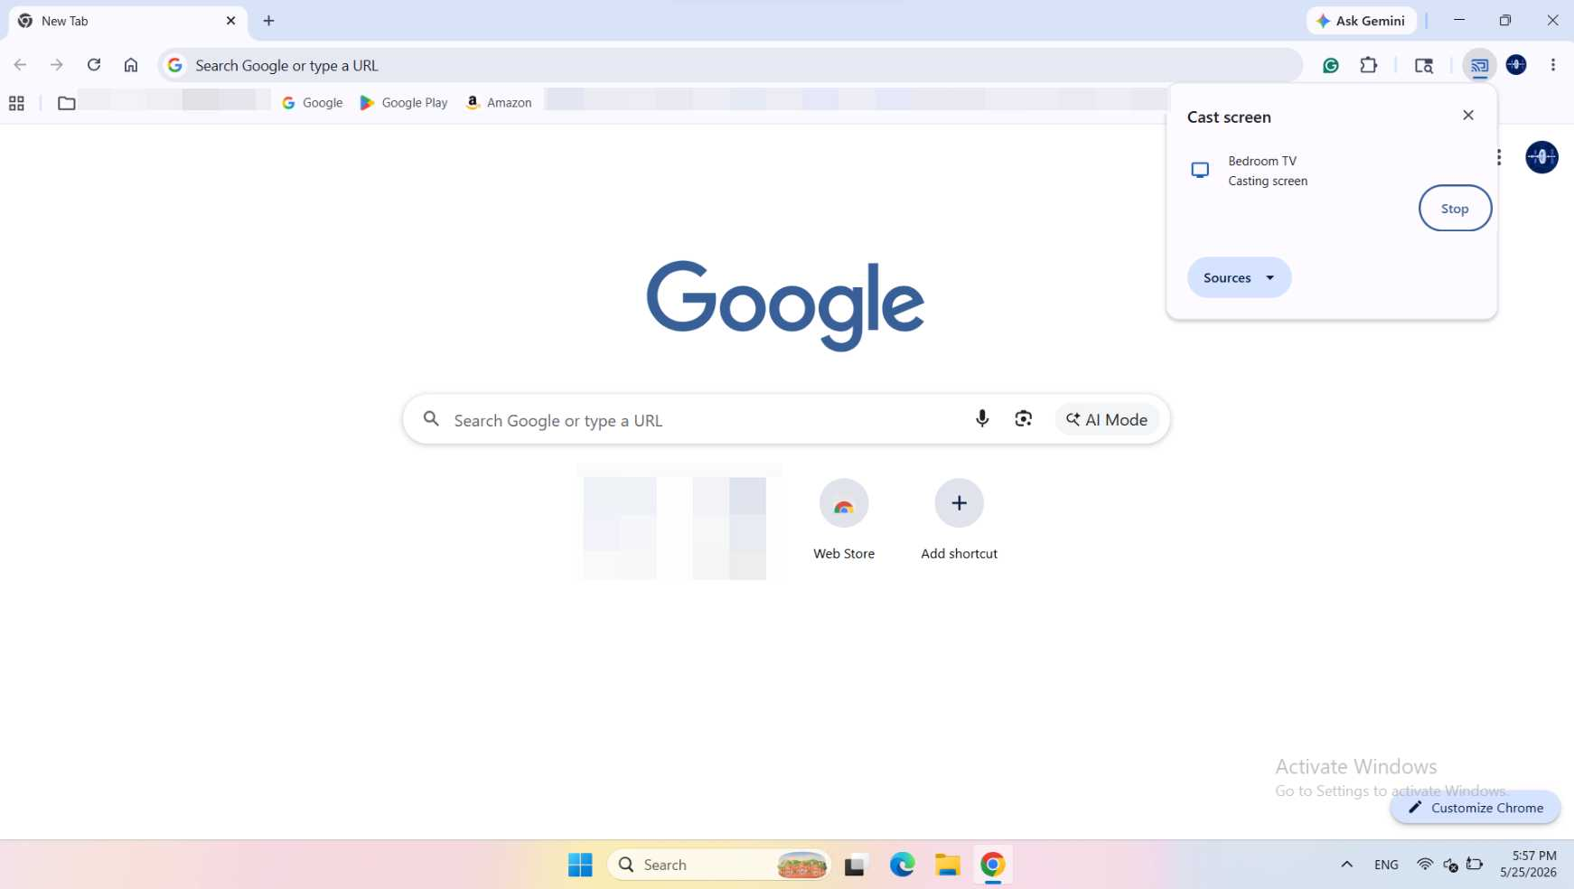Open a new tab with the plus button

coord(268,21)
